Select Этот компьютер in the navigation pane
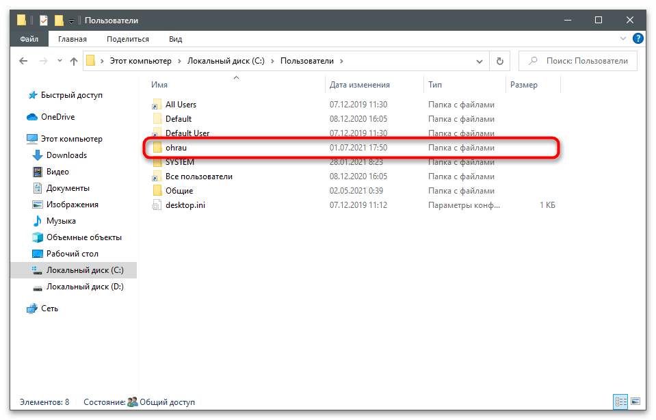656x420 pixels. pyautogui.click(x=72, y=138)
